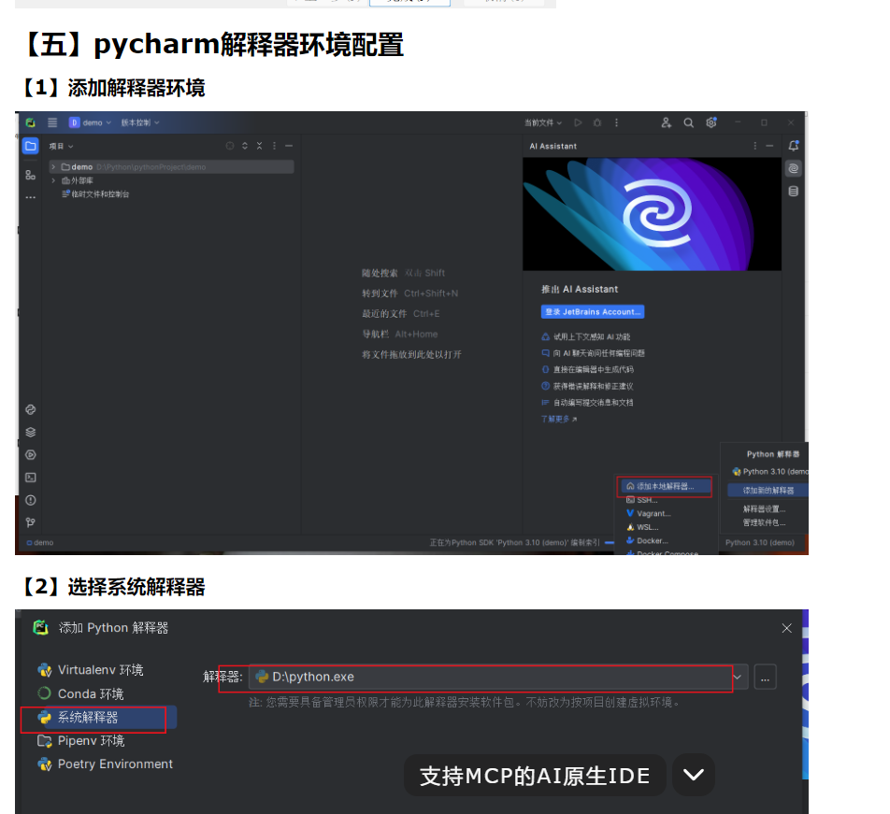Click demo breadcrumb in status bar
The image size is (890, 814).
pyautogui.click(x=40, y=543)
